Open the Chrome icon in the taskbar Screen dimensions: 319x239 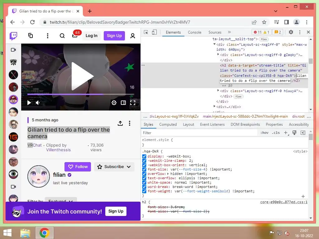(45, 233)
